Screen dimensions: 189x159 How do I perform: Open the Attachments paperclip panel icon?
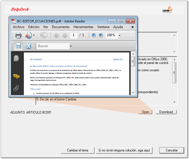tap(16, 89)
